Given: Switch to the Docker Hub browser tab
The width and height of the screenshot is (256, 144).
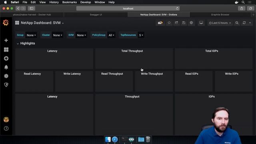Looking at the screenshot, I should pos(32,15).
